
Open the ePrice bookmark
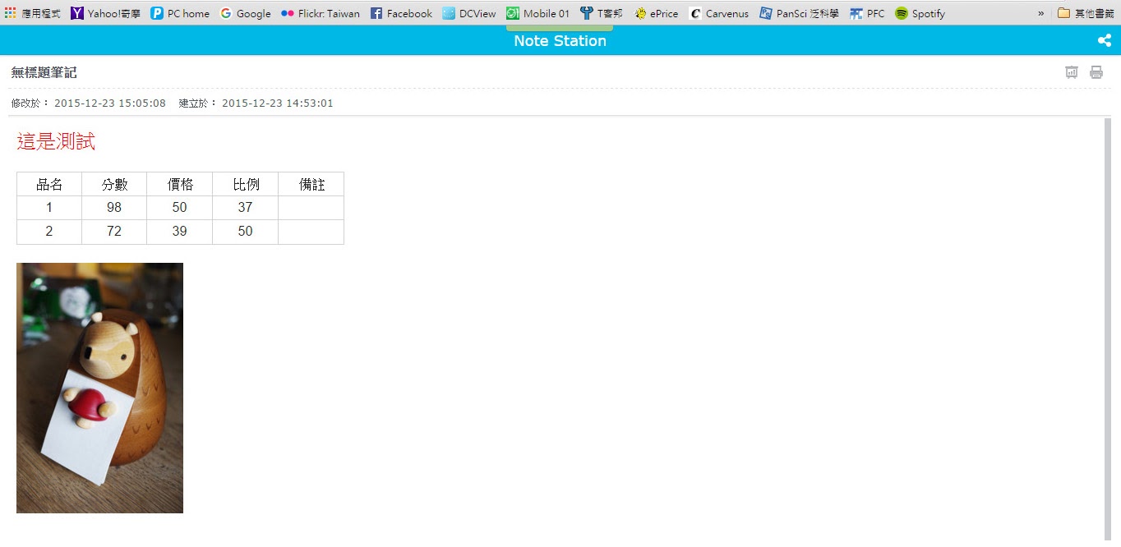(x=656, y=13)
